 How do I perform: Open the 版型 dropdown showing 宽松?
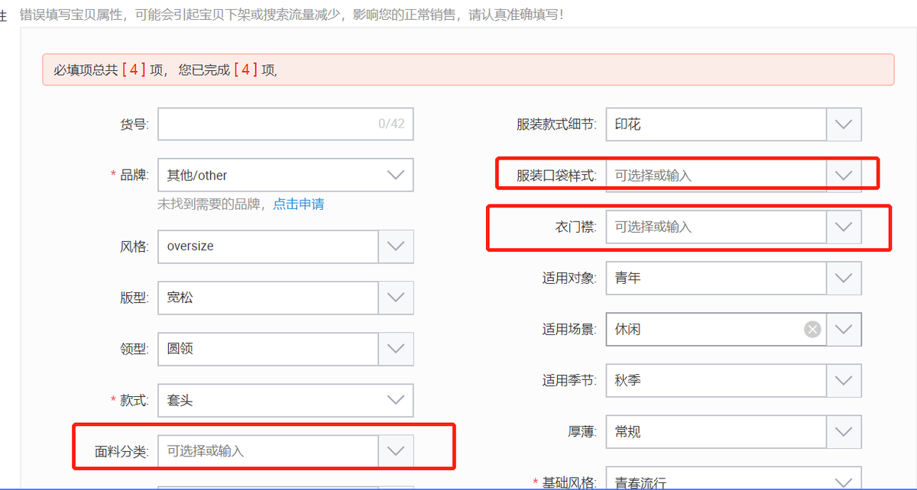pyautogui.click(x=396, y=298)
